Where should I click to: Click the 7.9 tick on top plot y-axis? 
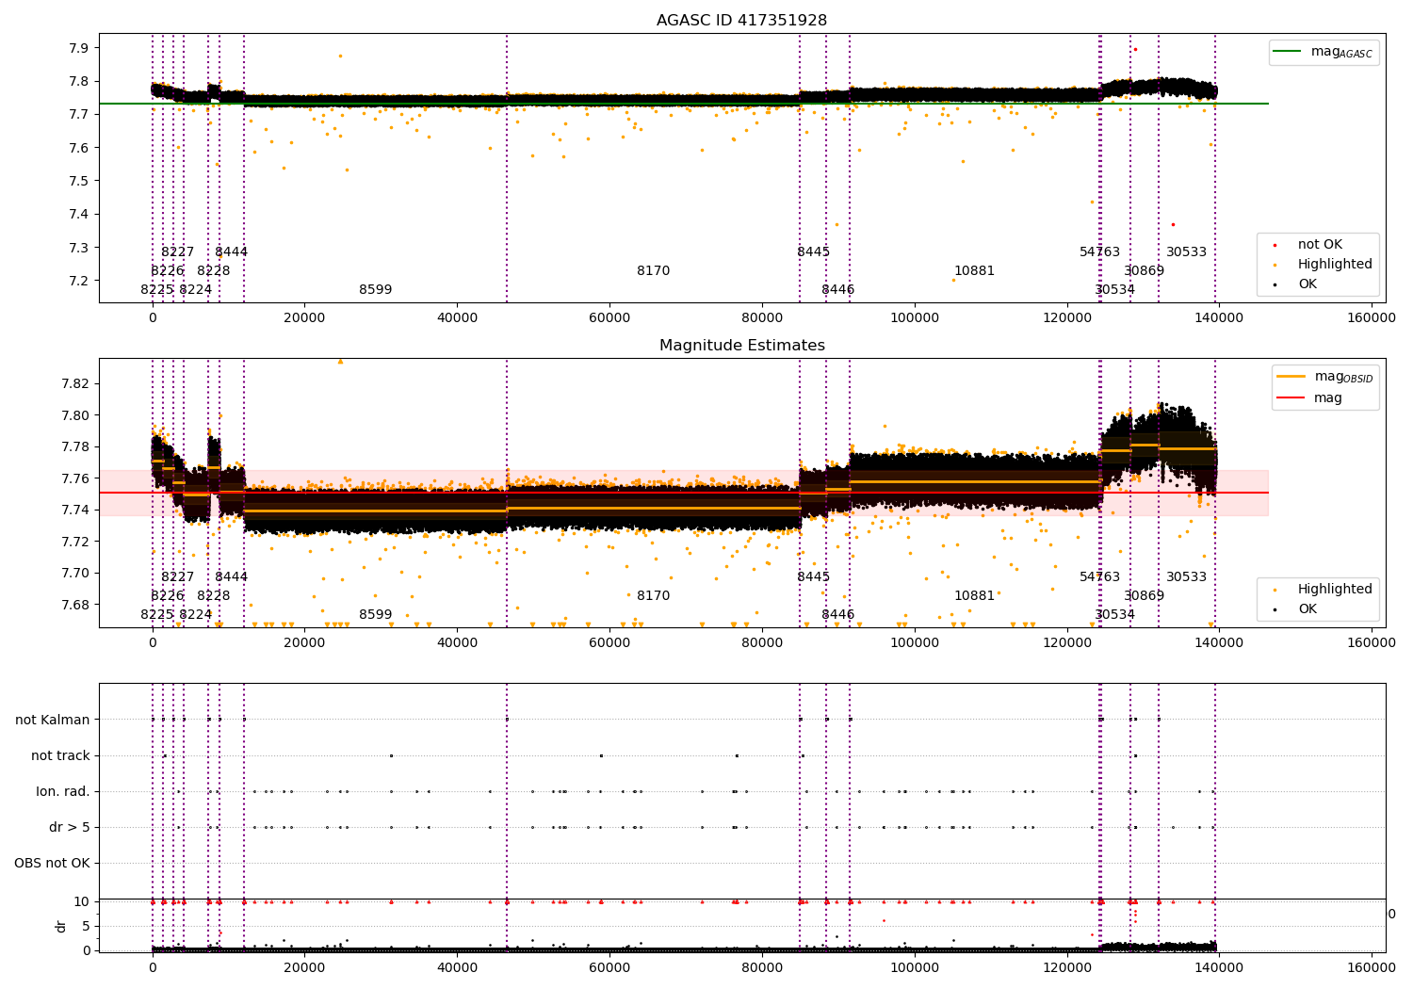point(79,48)
